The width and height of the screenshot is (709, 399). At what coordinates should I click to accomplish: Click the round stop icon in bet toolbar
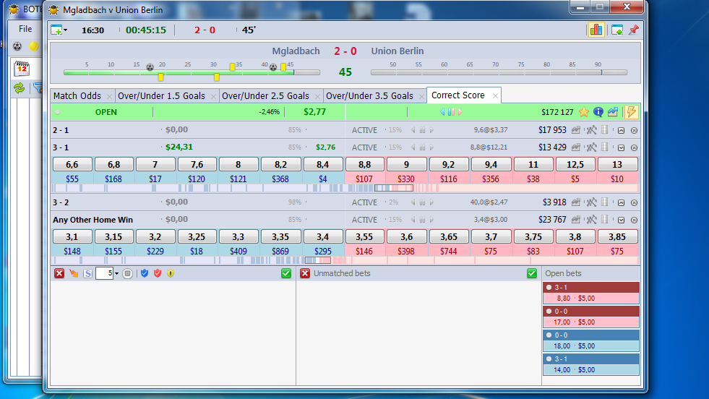tap(127, 273)
